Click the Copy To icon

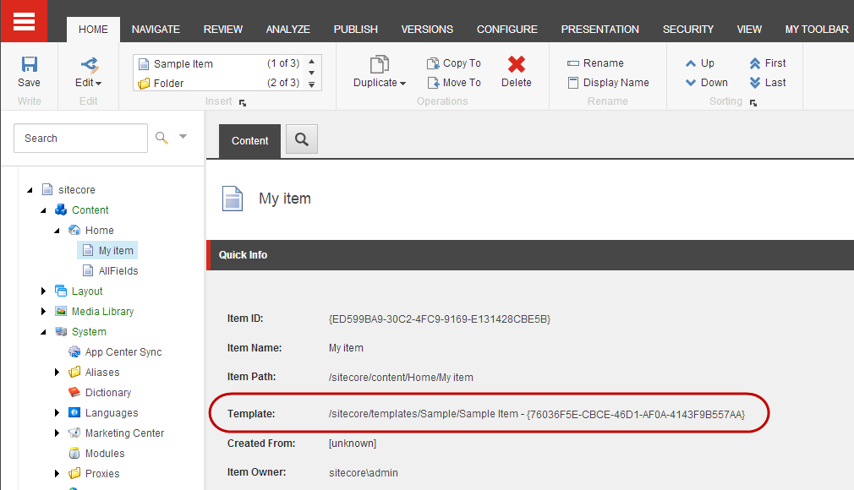coord(433,63)
